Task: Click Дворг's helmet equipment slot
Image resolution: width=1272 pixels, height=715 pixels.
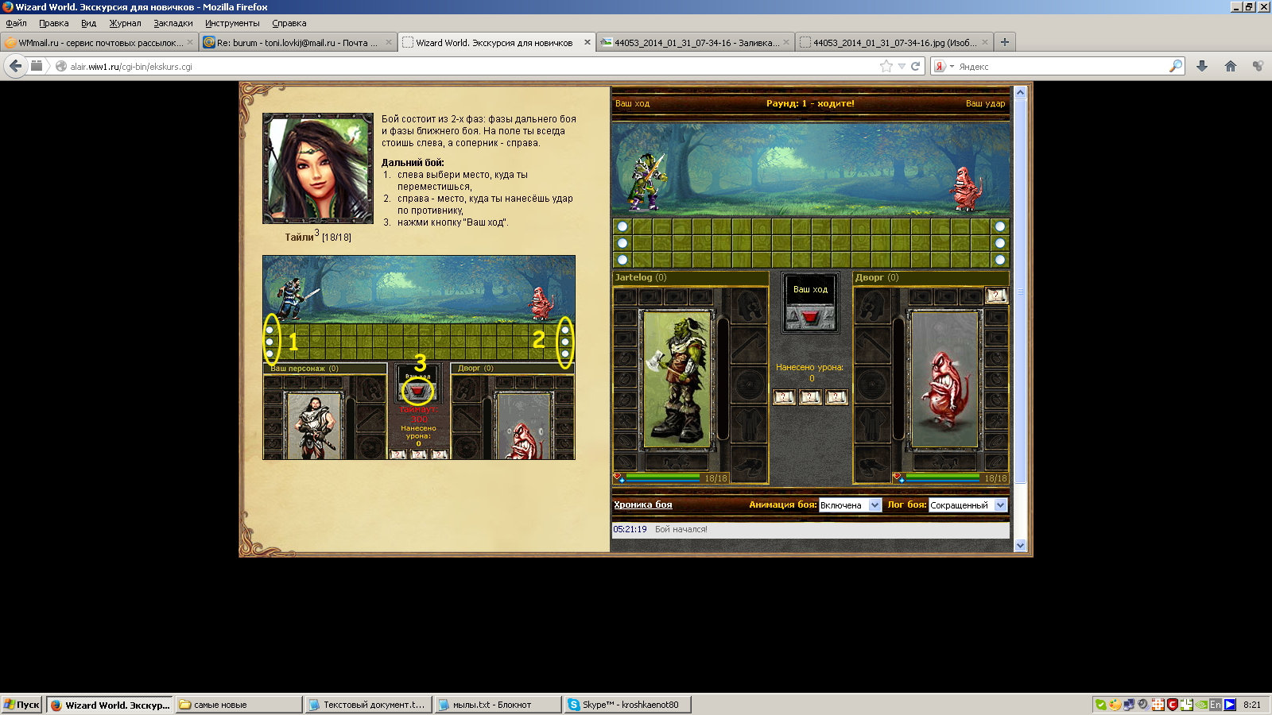Action: (872, 306)
